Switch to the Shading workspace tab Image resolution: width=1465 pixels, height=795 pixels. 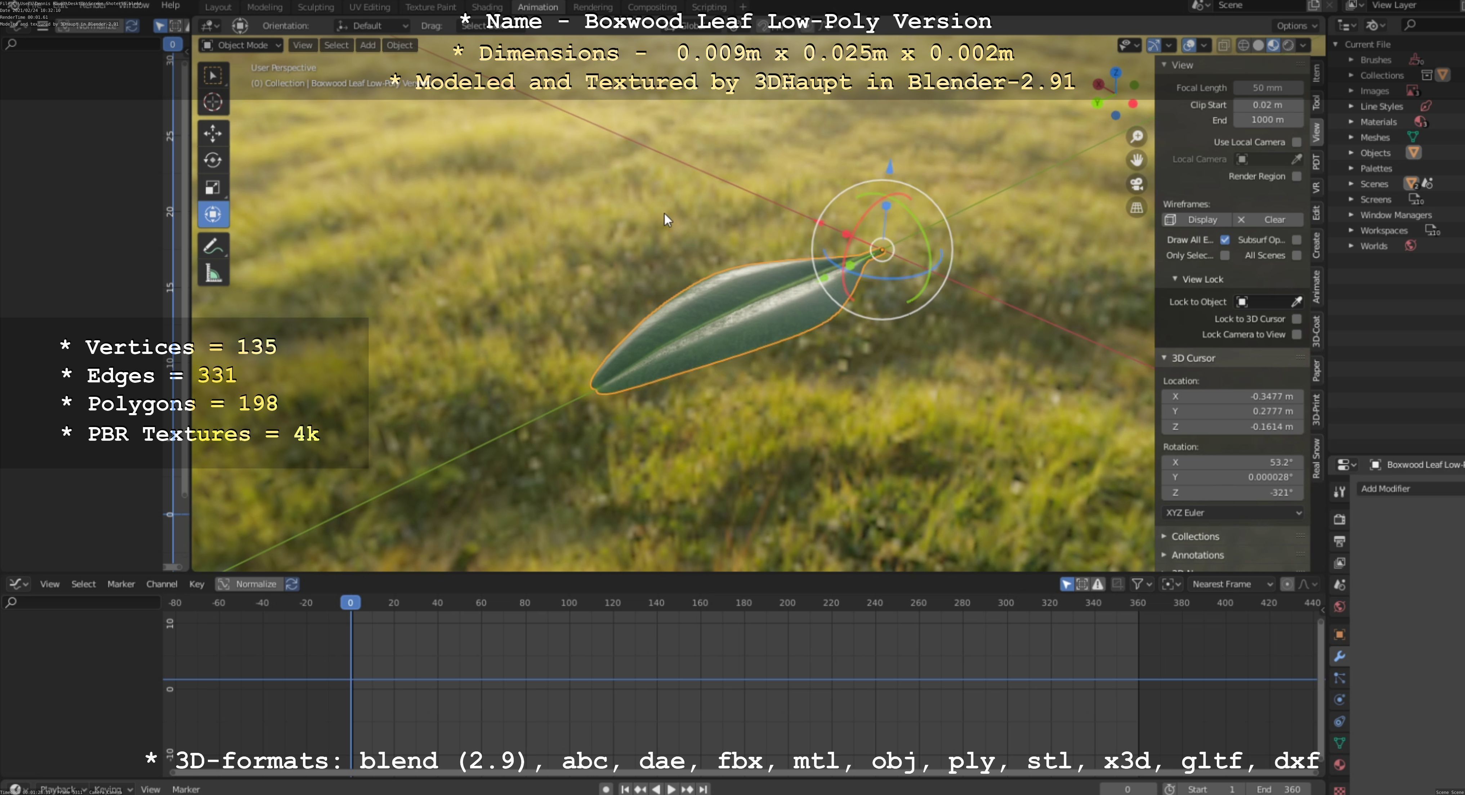click(x=487, y=8)
